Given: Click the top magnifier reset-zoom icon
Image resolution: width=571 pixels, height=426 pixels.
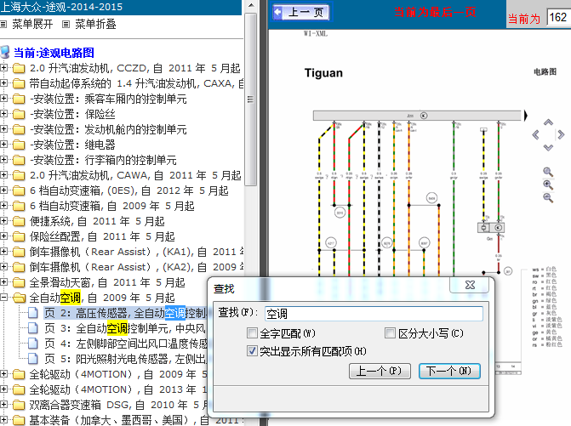Looking at the screenshot, I should point(548,172).
